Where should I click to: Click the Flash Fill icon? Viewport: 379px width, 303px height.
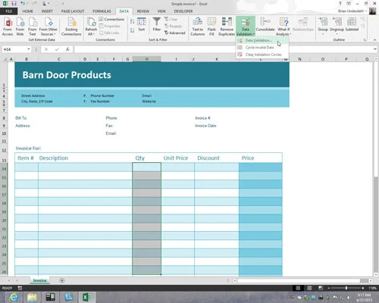[x=211, y=27]
